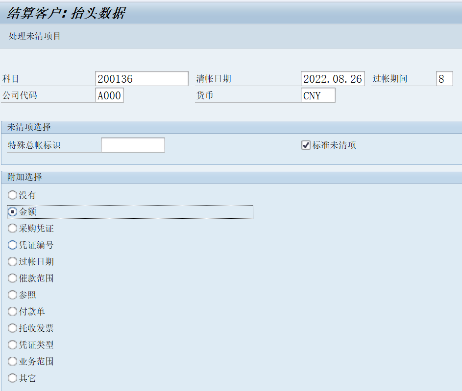Image resolution: width=462 pixels, height=391 pixels.
Task: Choose the 凭证编号 radio option
Action: [12, 245]
